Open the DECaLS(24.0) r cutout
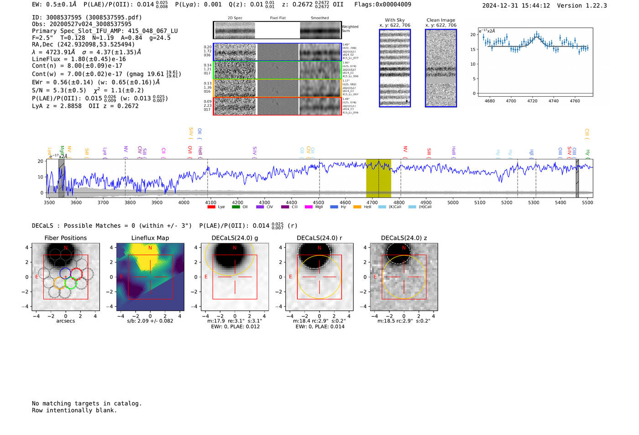The image size is (639, 435). [319, 277]
